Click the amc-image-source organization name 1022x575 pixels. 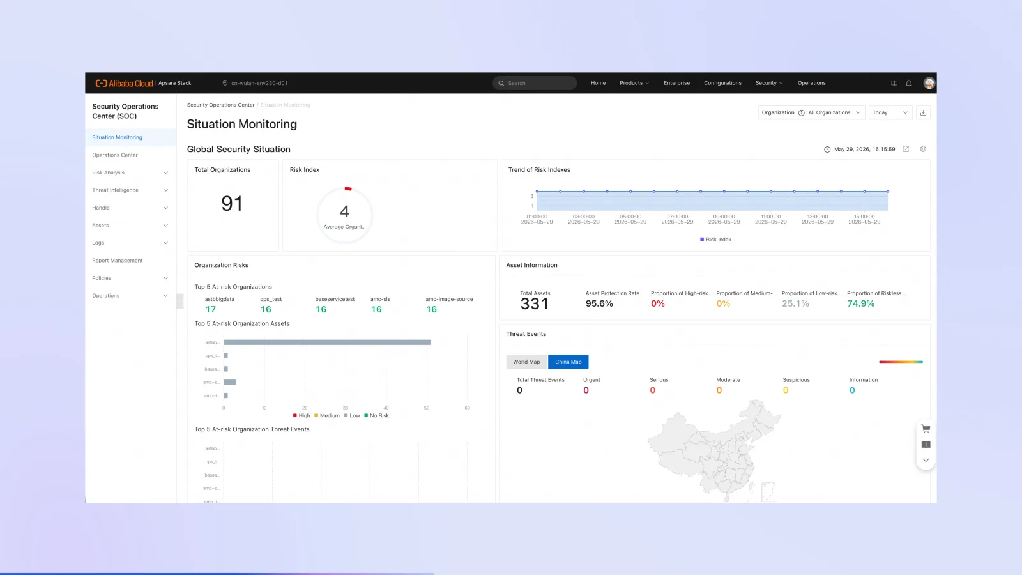click(x=449, y=299)
